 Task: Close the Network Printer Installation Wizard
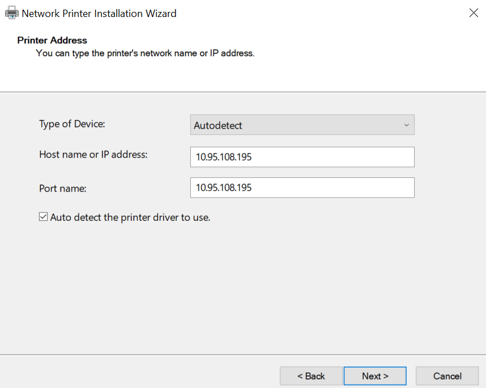(x=474, y=13)
